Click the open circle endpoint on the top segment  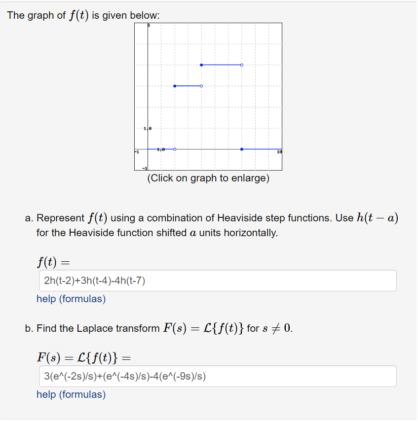coord(241,65)
